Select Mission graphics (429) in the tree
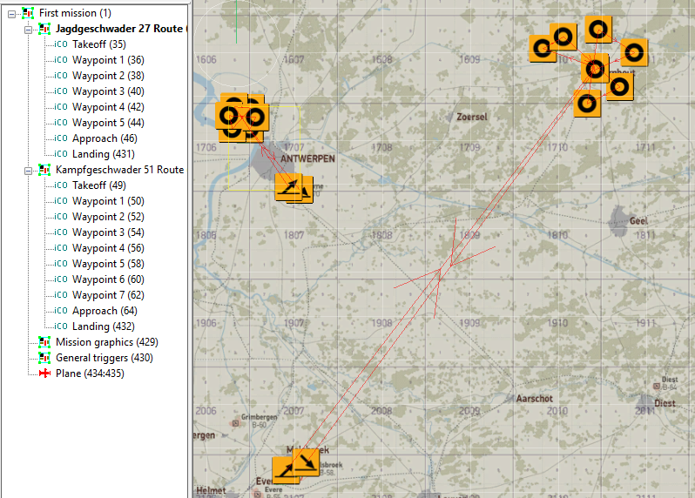The image size is (695, 498). (107, 342)
